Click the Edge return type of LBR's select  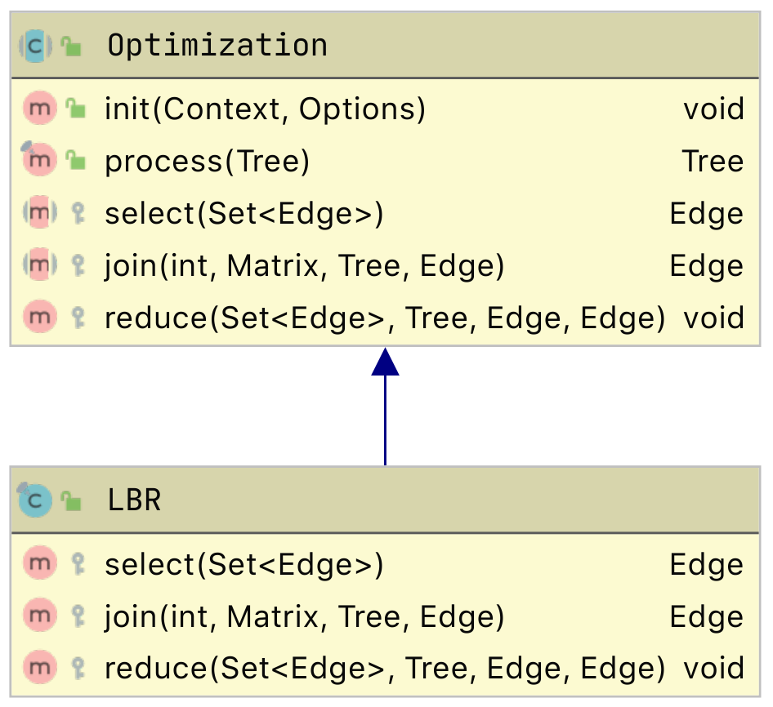(x=707, y=565)
